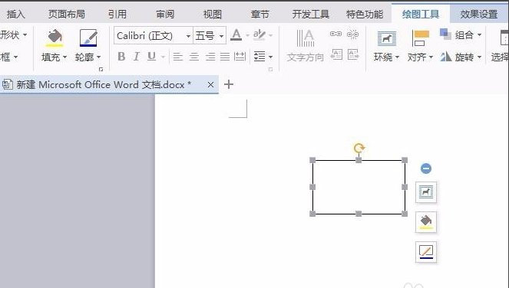The height and width of the screenshot is (288, 509).
Task: Justify text alignment
Action: point(225,57)
